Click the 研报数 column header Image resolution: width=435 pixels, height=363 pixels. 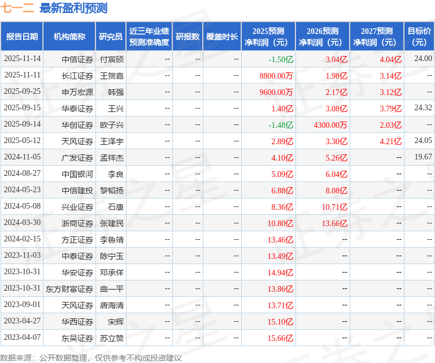coord(188,36)
